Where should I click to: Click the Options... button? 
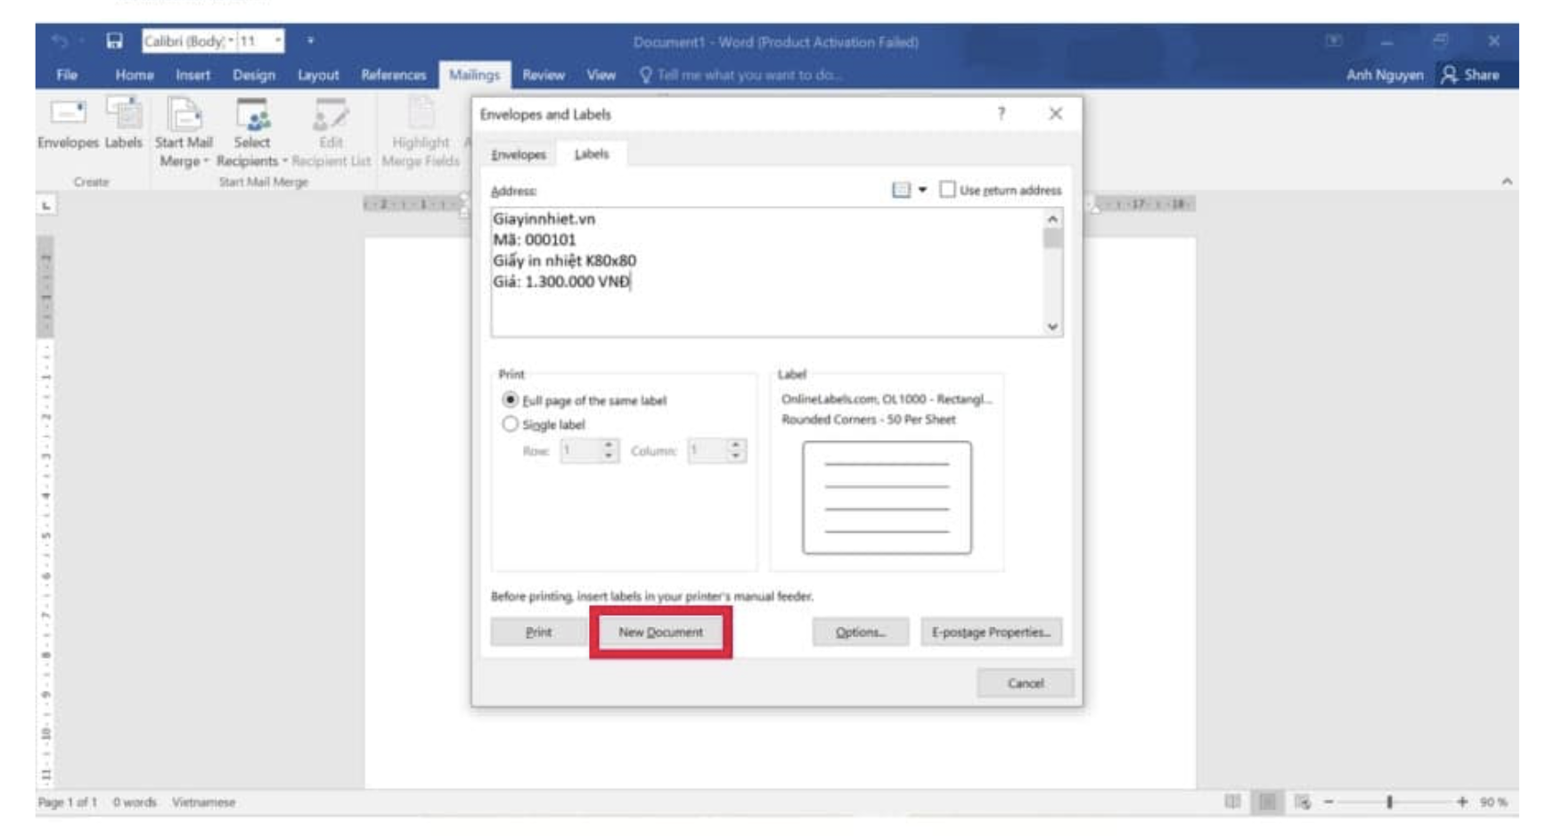point(860,632)
